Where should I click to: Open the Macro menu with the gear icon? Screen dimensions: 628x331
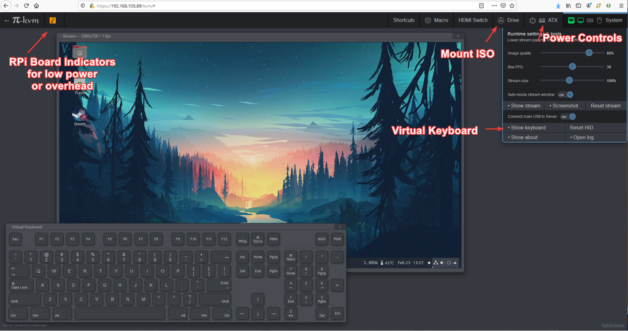[x=436, y=20]
